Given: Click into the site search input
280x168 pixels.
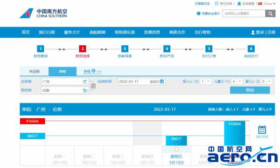Looking at the screenshot, I should point(244,13).
